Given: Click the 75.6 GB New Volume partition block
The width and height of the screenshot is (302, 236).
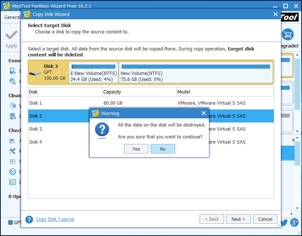Looking at the screenshot, I should pos(196,72).
